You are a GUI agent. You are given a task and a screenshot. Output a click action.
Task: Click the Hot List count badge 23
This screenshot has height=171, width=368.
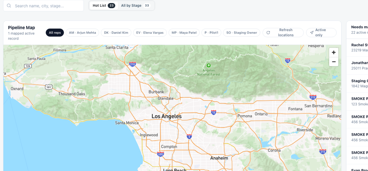112,5
